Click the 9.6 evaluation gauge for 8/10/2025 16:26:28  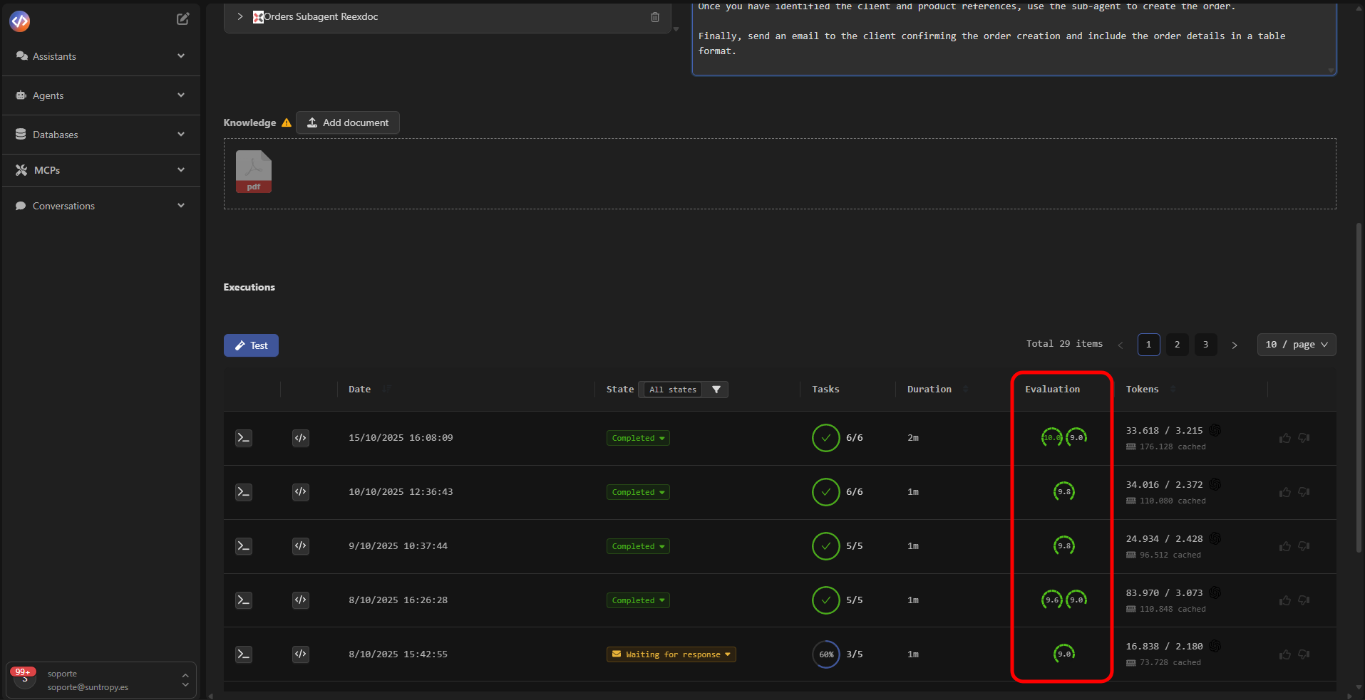click(1052, 600)
